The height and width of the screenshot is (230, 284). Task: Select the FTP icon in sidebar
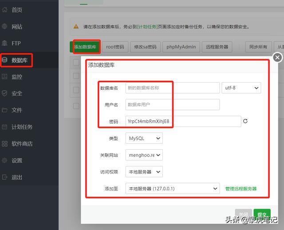coord(5,44)
